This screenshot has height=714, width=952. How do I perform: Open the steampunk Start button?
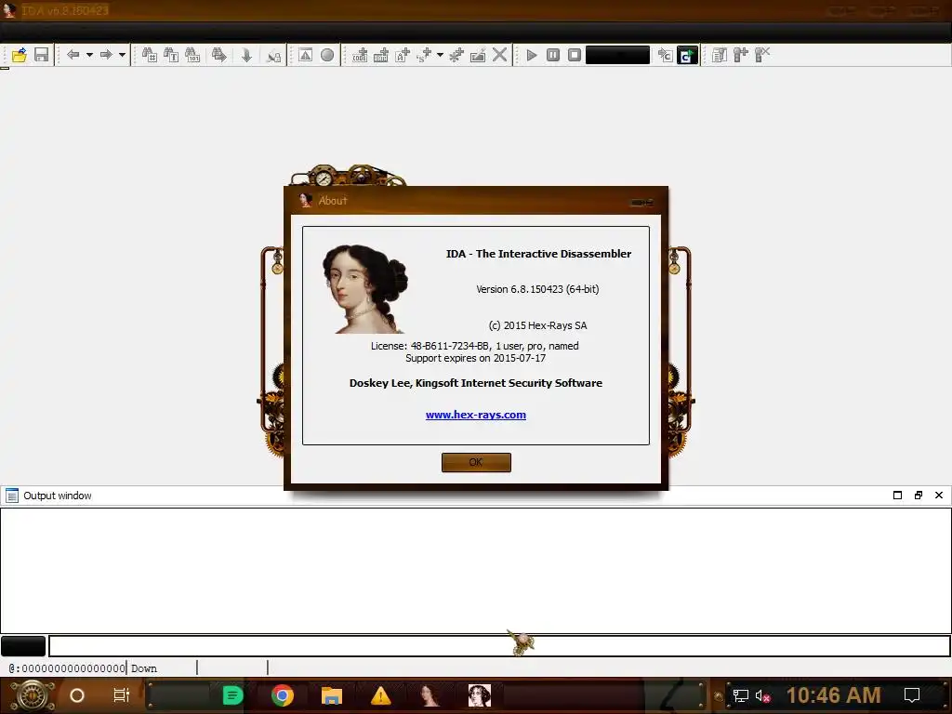tap(33, 695)
